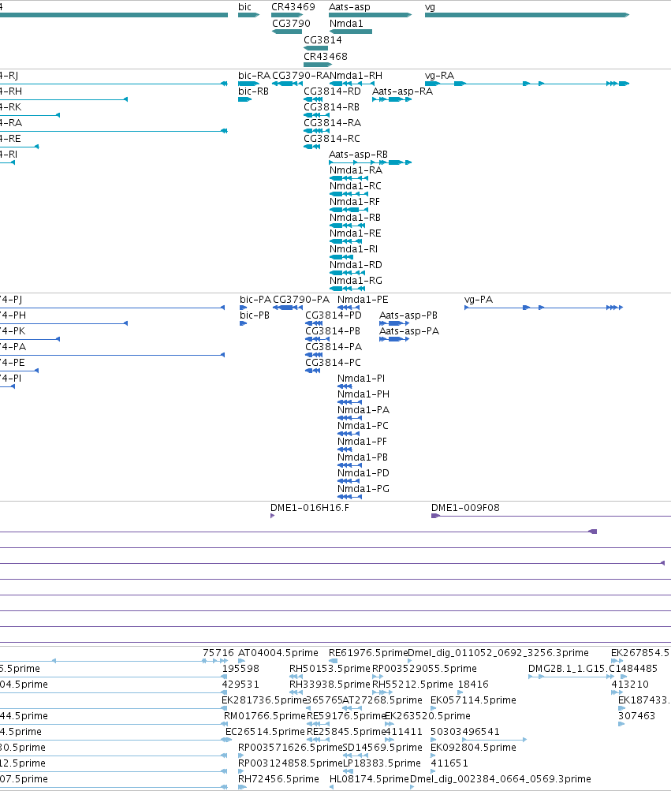This screenshot has width=671, height=791.
Task: Click the Aats-asp-PA protein
Action: [394, 339]
